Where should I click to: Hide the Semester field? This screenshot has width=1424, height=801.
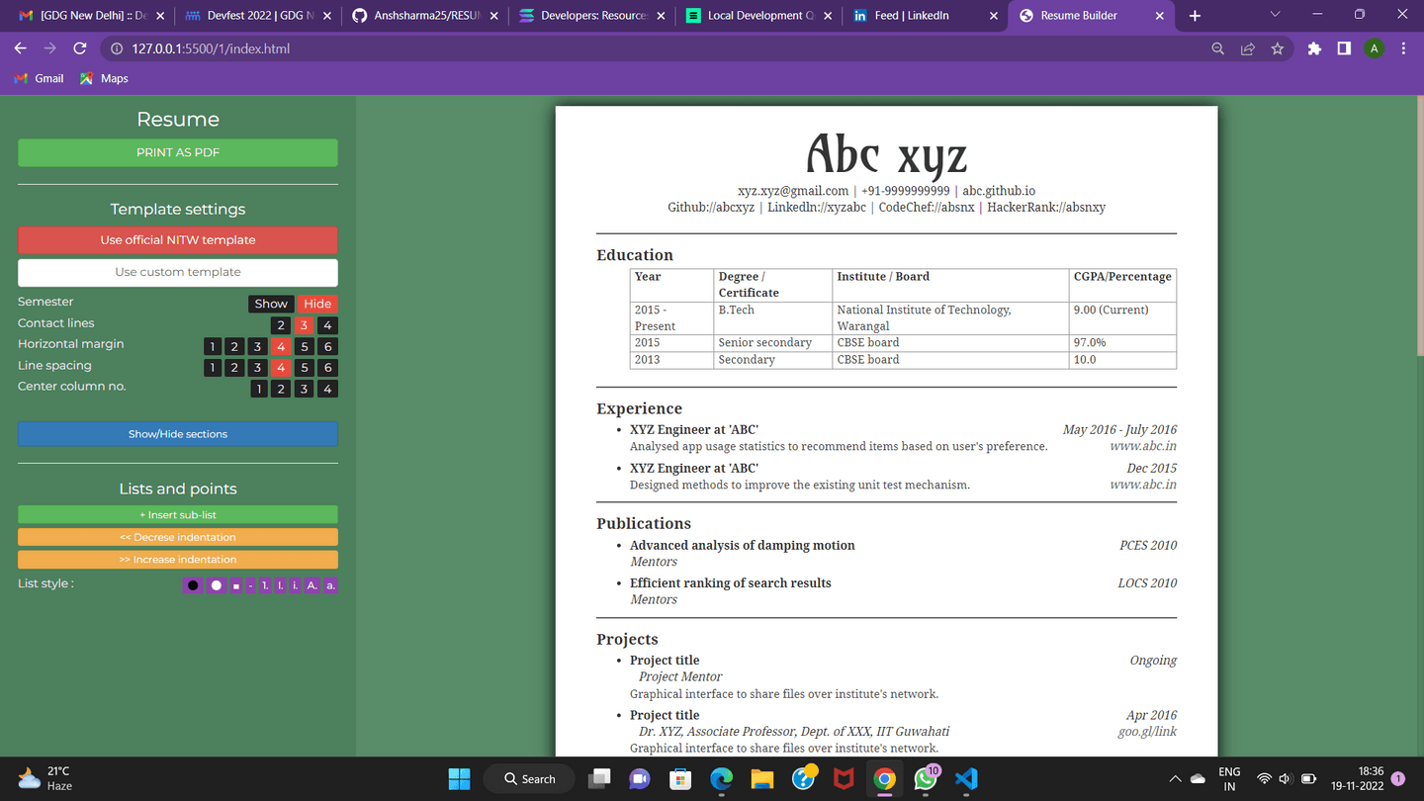pyautogui.click(x=317, y=304)
